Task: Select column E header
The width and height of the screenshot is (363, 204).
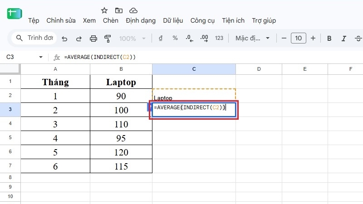Action: 305,69
